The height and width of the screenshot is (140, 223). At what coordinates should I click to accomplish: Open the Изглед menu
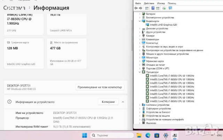pos(161,3)
